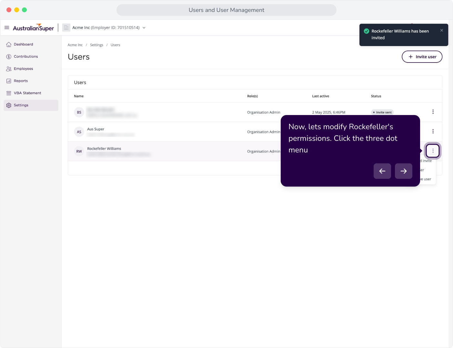Click the AustralianSuper logo
The image size is (453, 348).
[x=33, y=28]
